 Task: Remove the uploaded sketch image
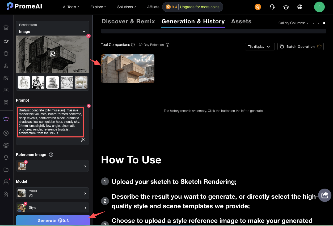(88, 36)
